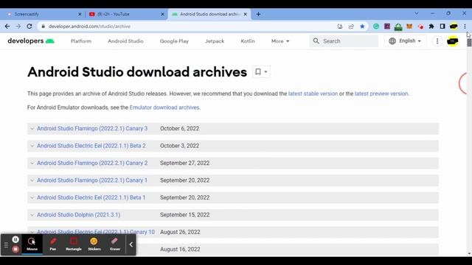Select the Rectangle drawing tool
The height and width of the screenshot is (265, 472).
pos(74,244)
